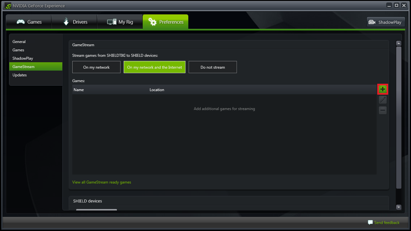Click the minus remove game icon
411x231 pixels.
382,110
